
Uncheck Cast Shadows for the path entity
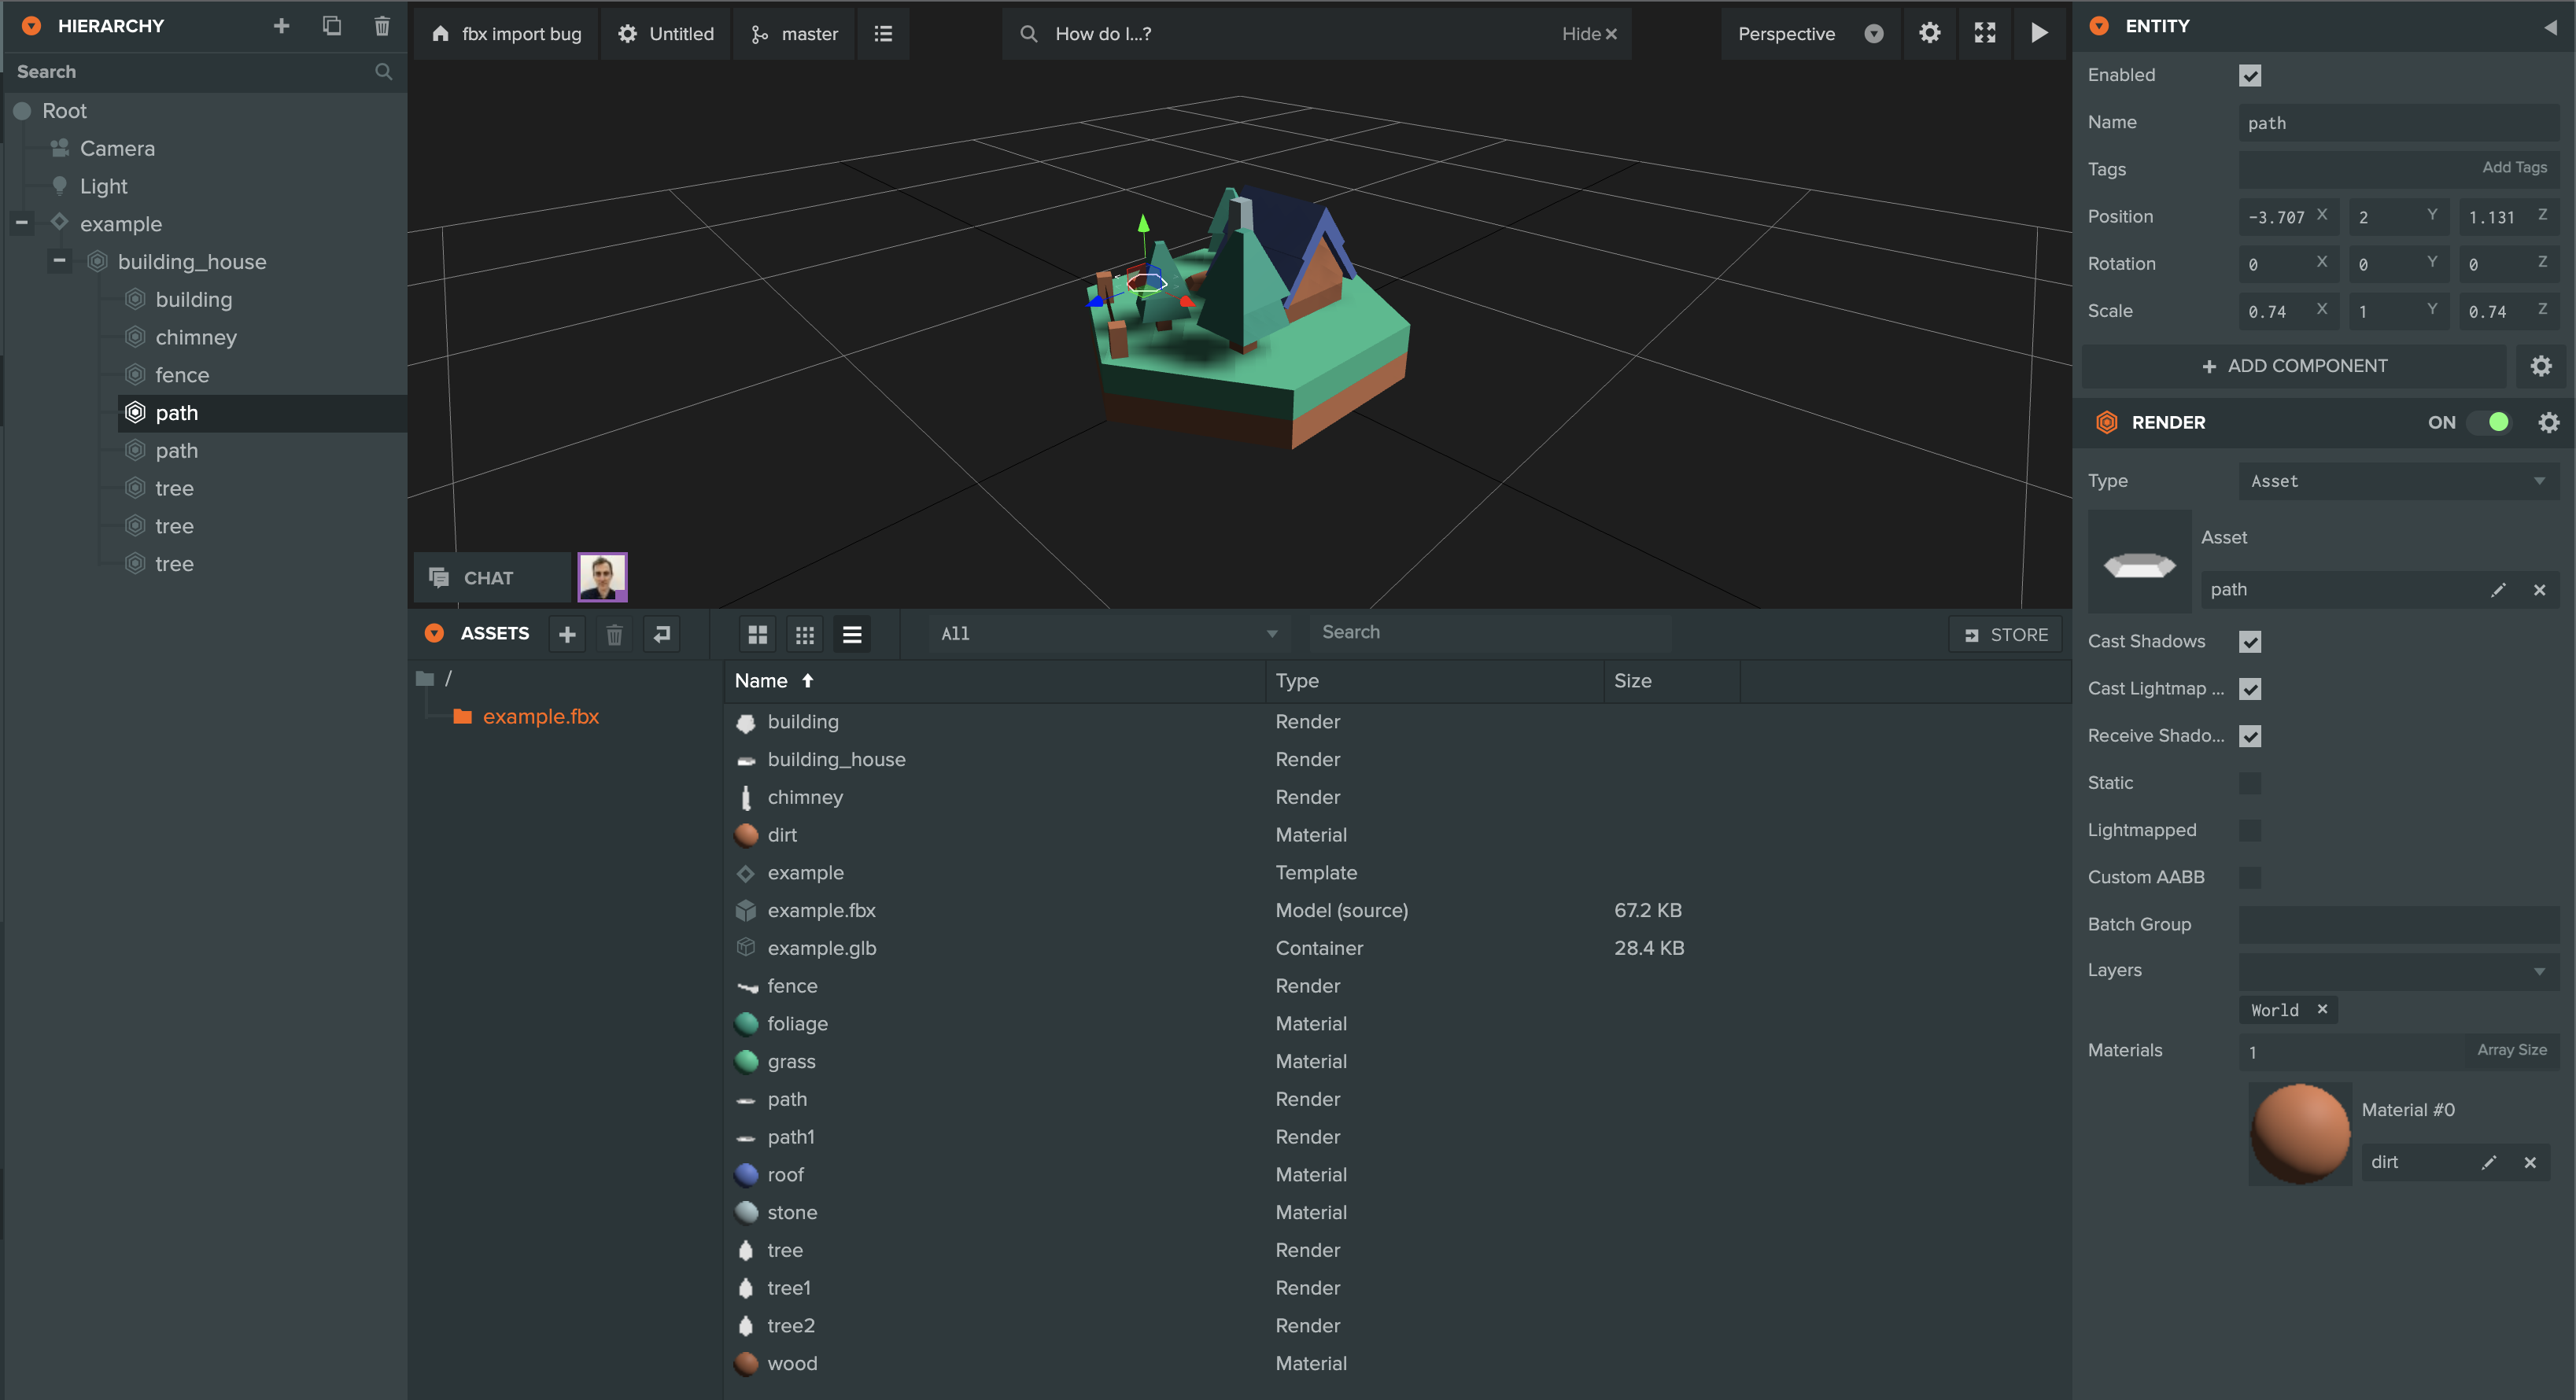2249,642
